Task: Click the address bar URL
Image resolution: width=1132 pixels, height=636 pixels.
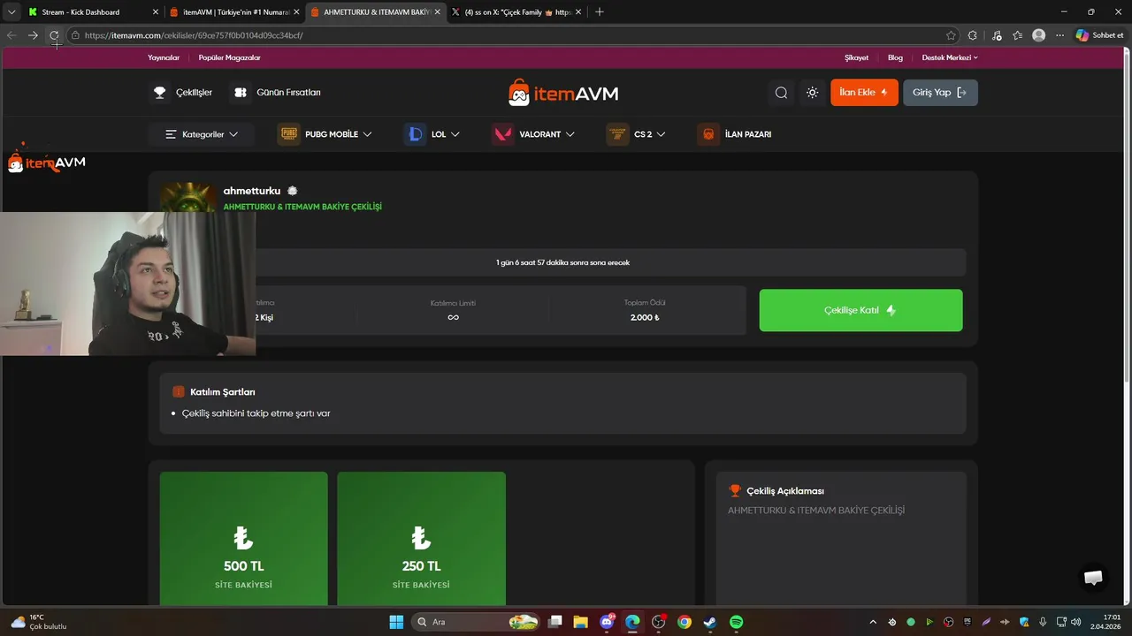Action: [x=194, y=35]
